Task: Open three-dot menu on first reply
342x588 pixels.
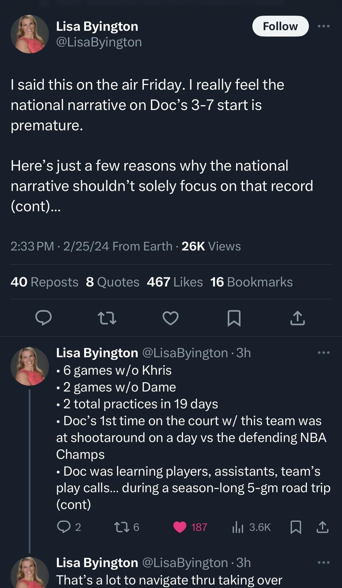Action: [324, 352]
